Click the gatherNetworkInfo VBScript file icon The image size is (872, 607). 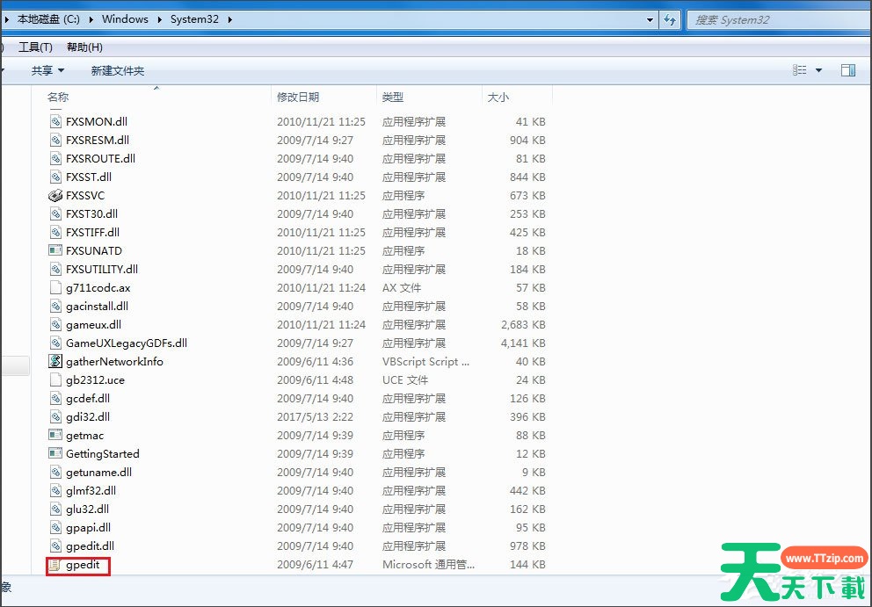tap(54, 361)
